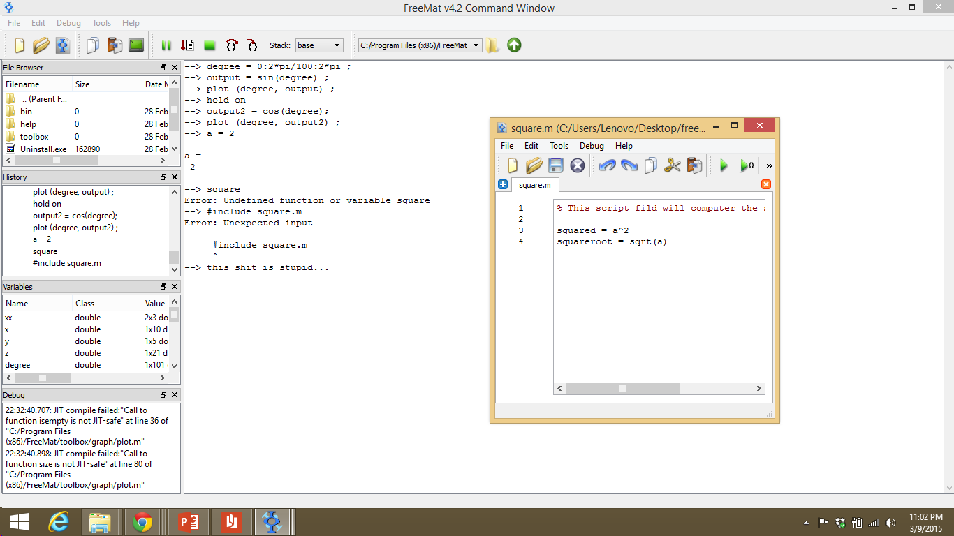Select the Parent Folder entry in File Browser

(x=44, y=99)
